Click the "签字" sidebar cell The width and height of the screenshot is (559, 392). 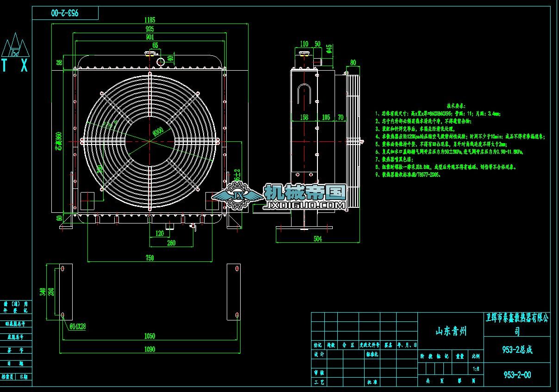tap(16, 350)
